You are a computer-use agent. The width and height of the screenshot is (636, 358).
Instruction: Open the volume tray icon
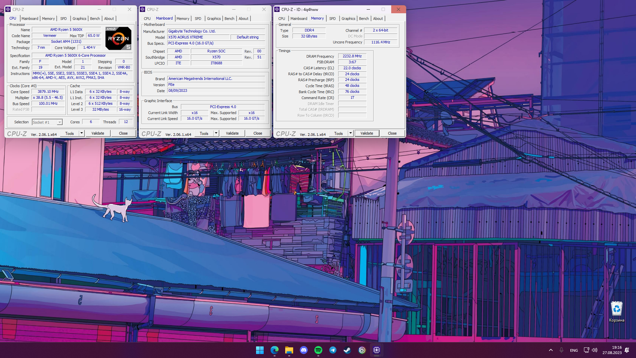tap(595, 350)
